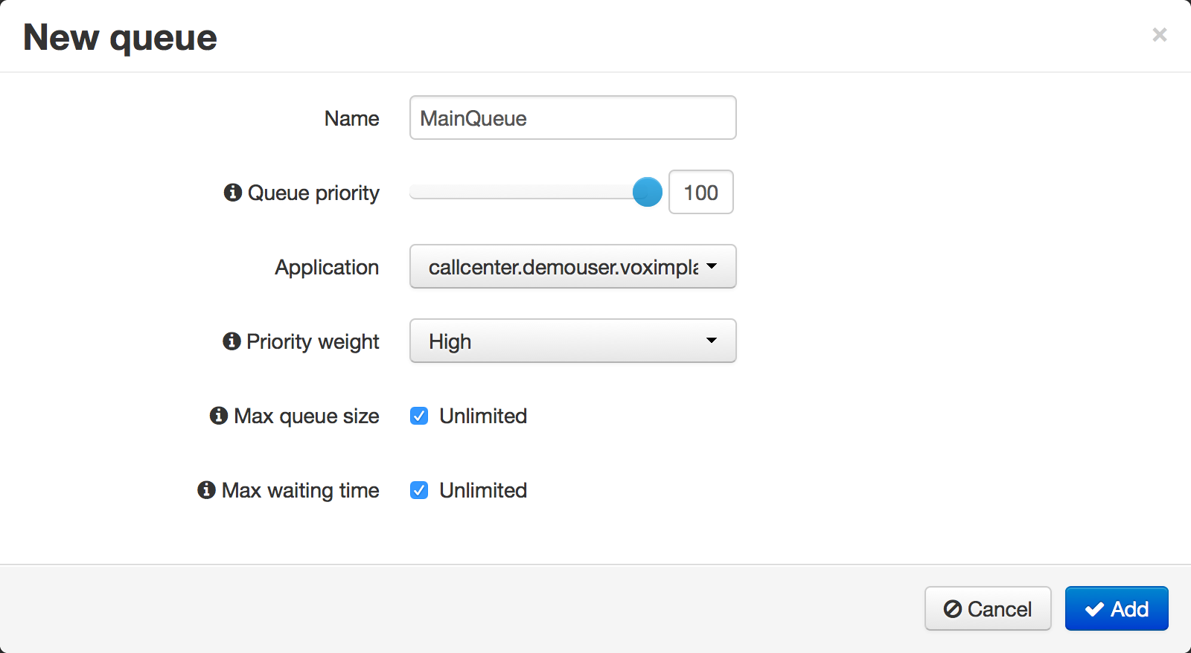Image resolution: width=1191 pixels, height=653 pixels.
Task: Click the Name field label
Action: 351,118
